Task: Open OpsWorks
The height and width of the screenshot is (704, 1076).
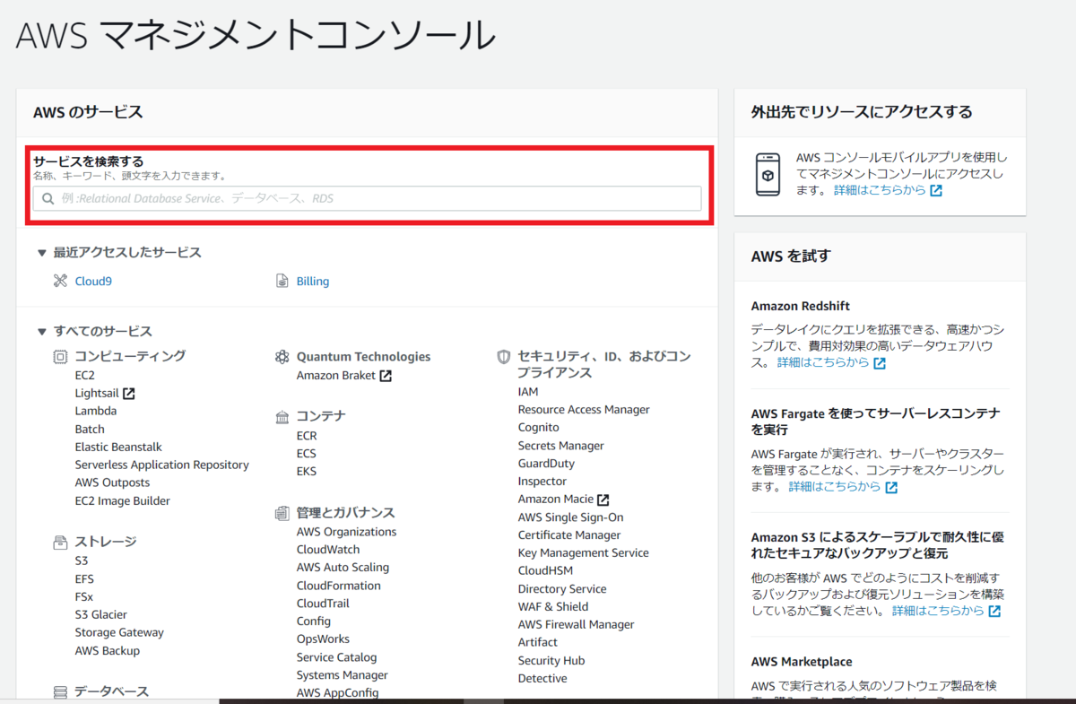Action: click(x=324, y=639)
